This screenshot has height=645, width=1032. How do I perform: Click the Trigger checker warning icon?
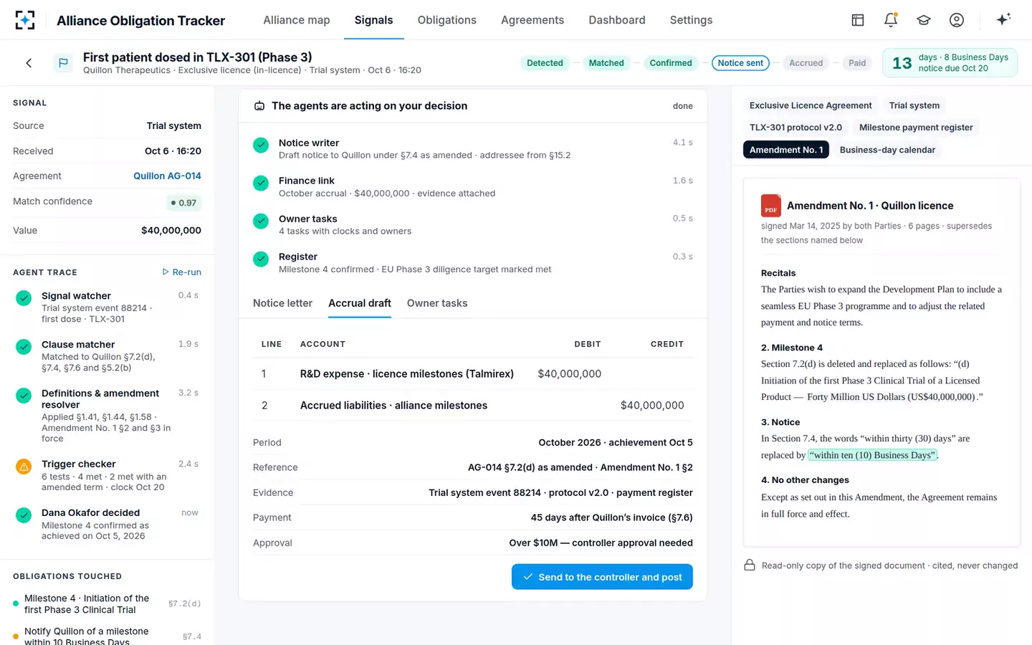[24, 467]
